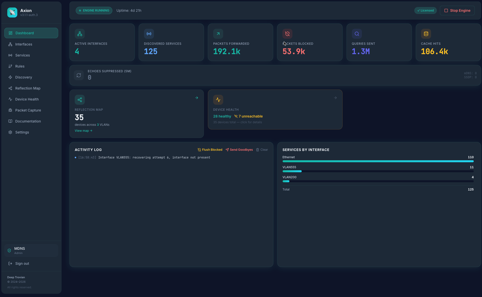
Task: Click the Dashboard grid icon in sidebar
Action: 11,33
